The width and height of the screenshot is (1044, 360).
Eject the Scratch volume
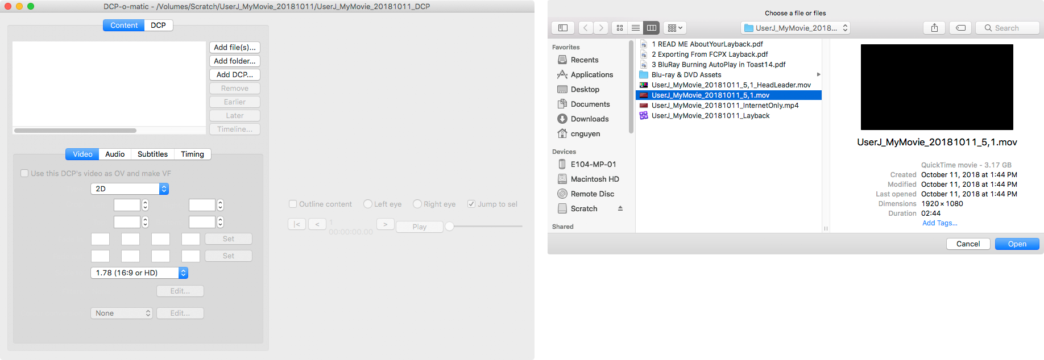620,208
